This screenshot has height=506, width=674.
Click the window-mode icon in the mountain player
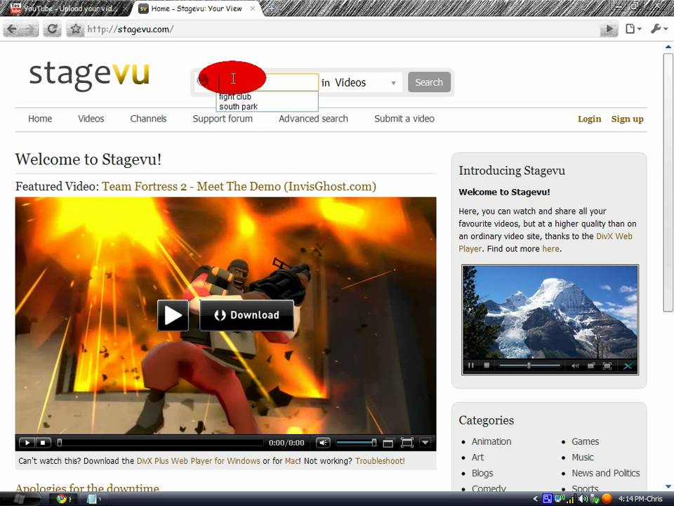click(x=591, y=365)
